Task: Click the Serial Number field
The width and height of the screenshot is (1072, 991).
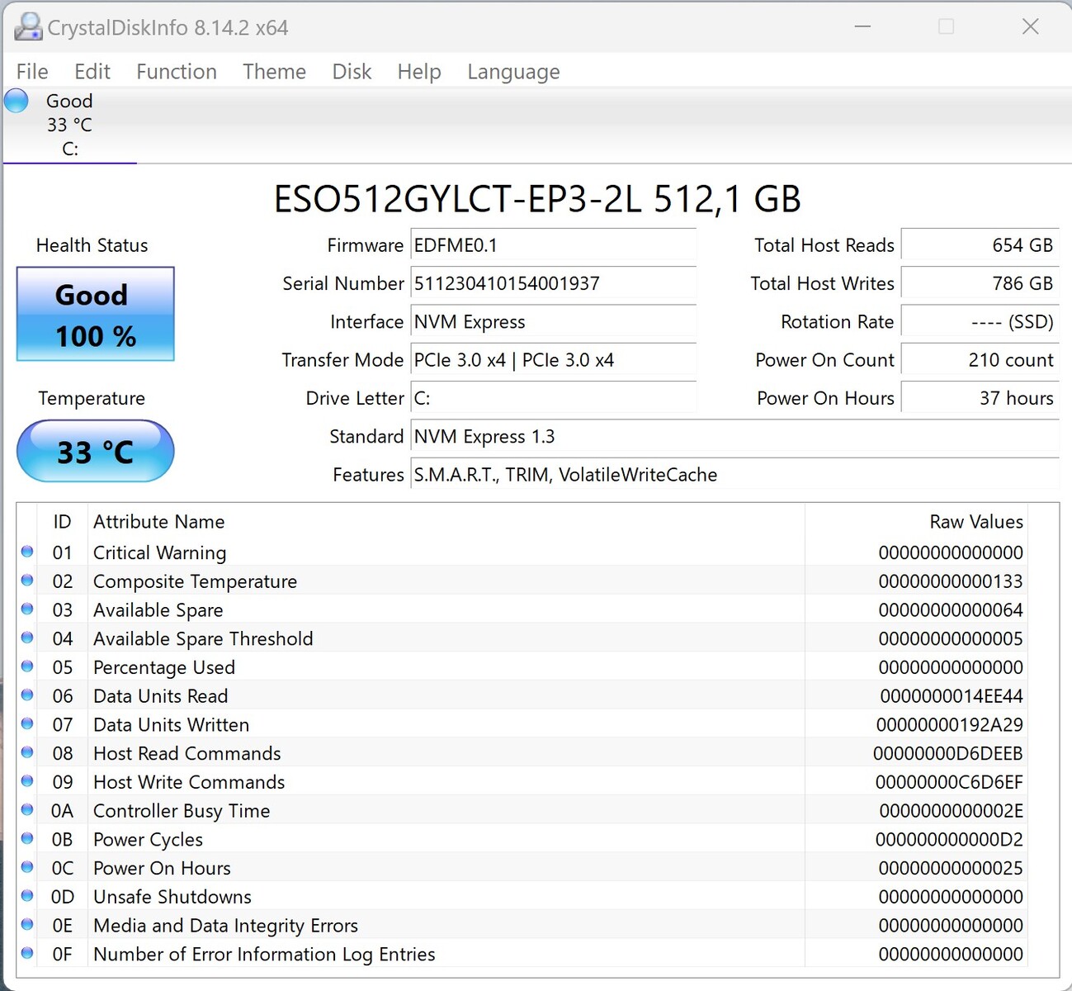Action: tap(554, 283)
